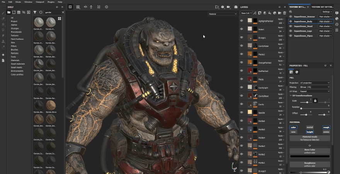Toggle the UV scale lock icon
Image resolution: width=340 pixels, height=174 pixels.
click(x=315, y=101)
